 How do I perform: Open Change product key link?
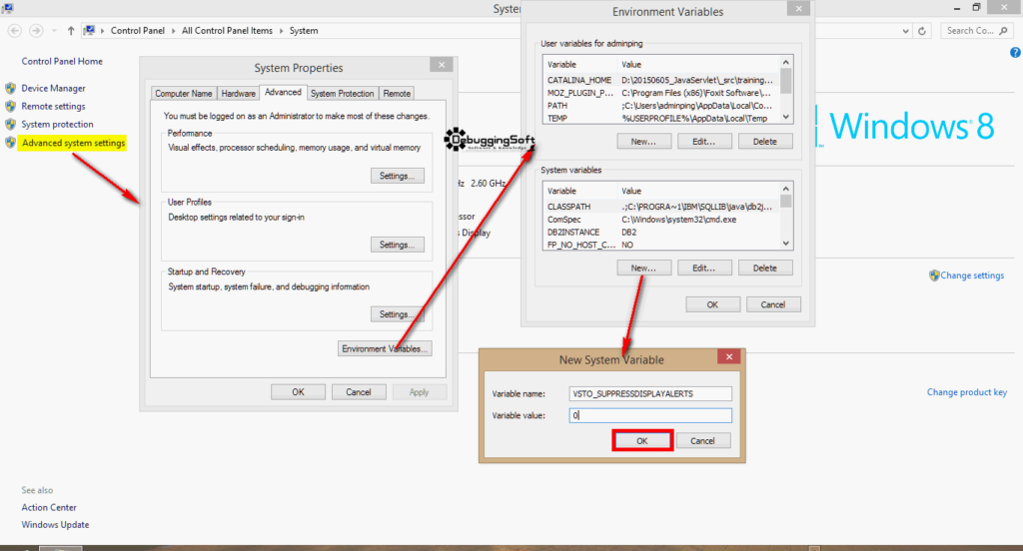(x=966, y=392)
